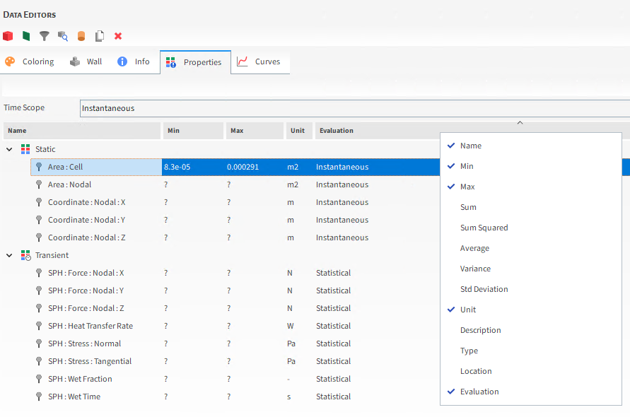Click the Transient group clock-grid icon

click(x=25, y=255)
